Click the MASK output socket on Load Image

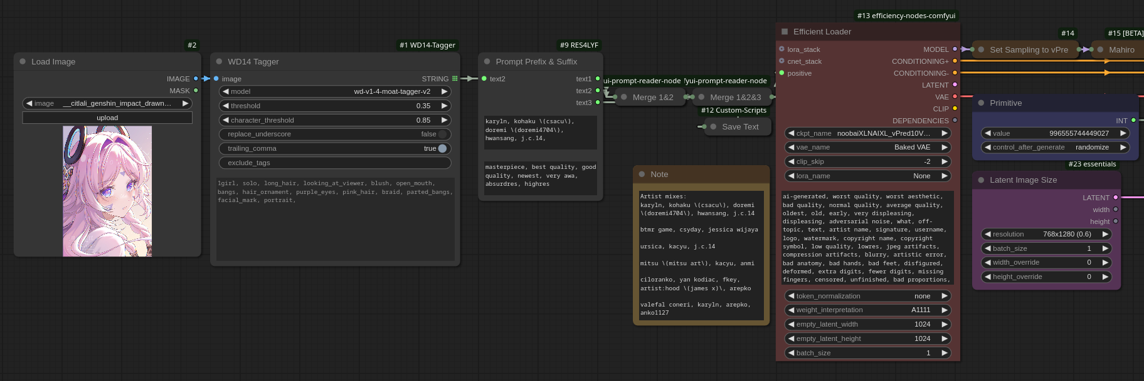196,91
